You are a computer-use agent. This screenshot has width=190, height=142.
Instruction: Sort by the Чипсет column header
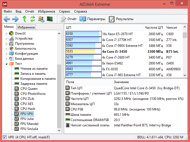(173, 28)
